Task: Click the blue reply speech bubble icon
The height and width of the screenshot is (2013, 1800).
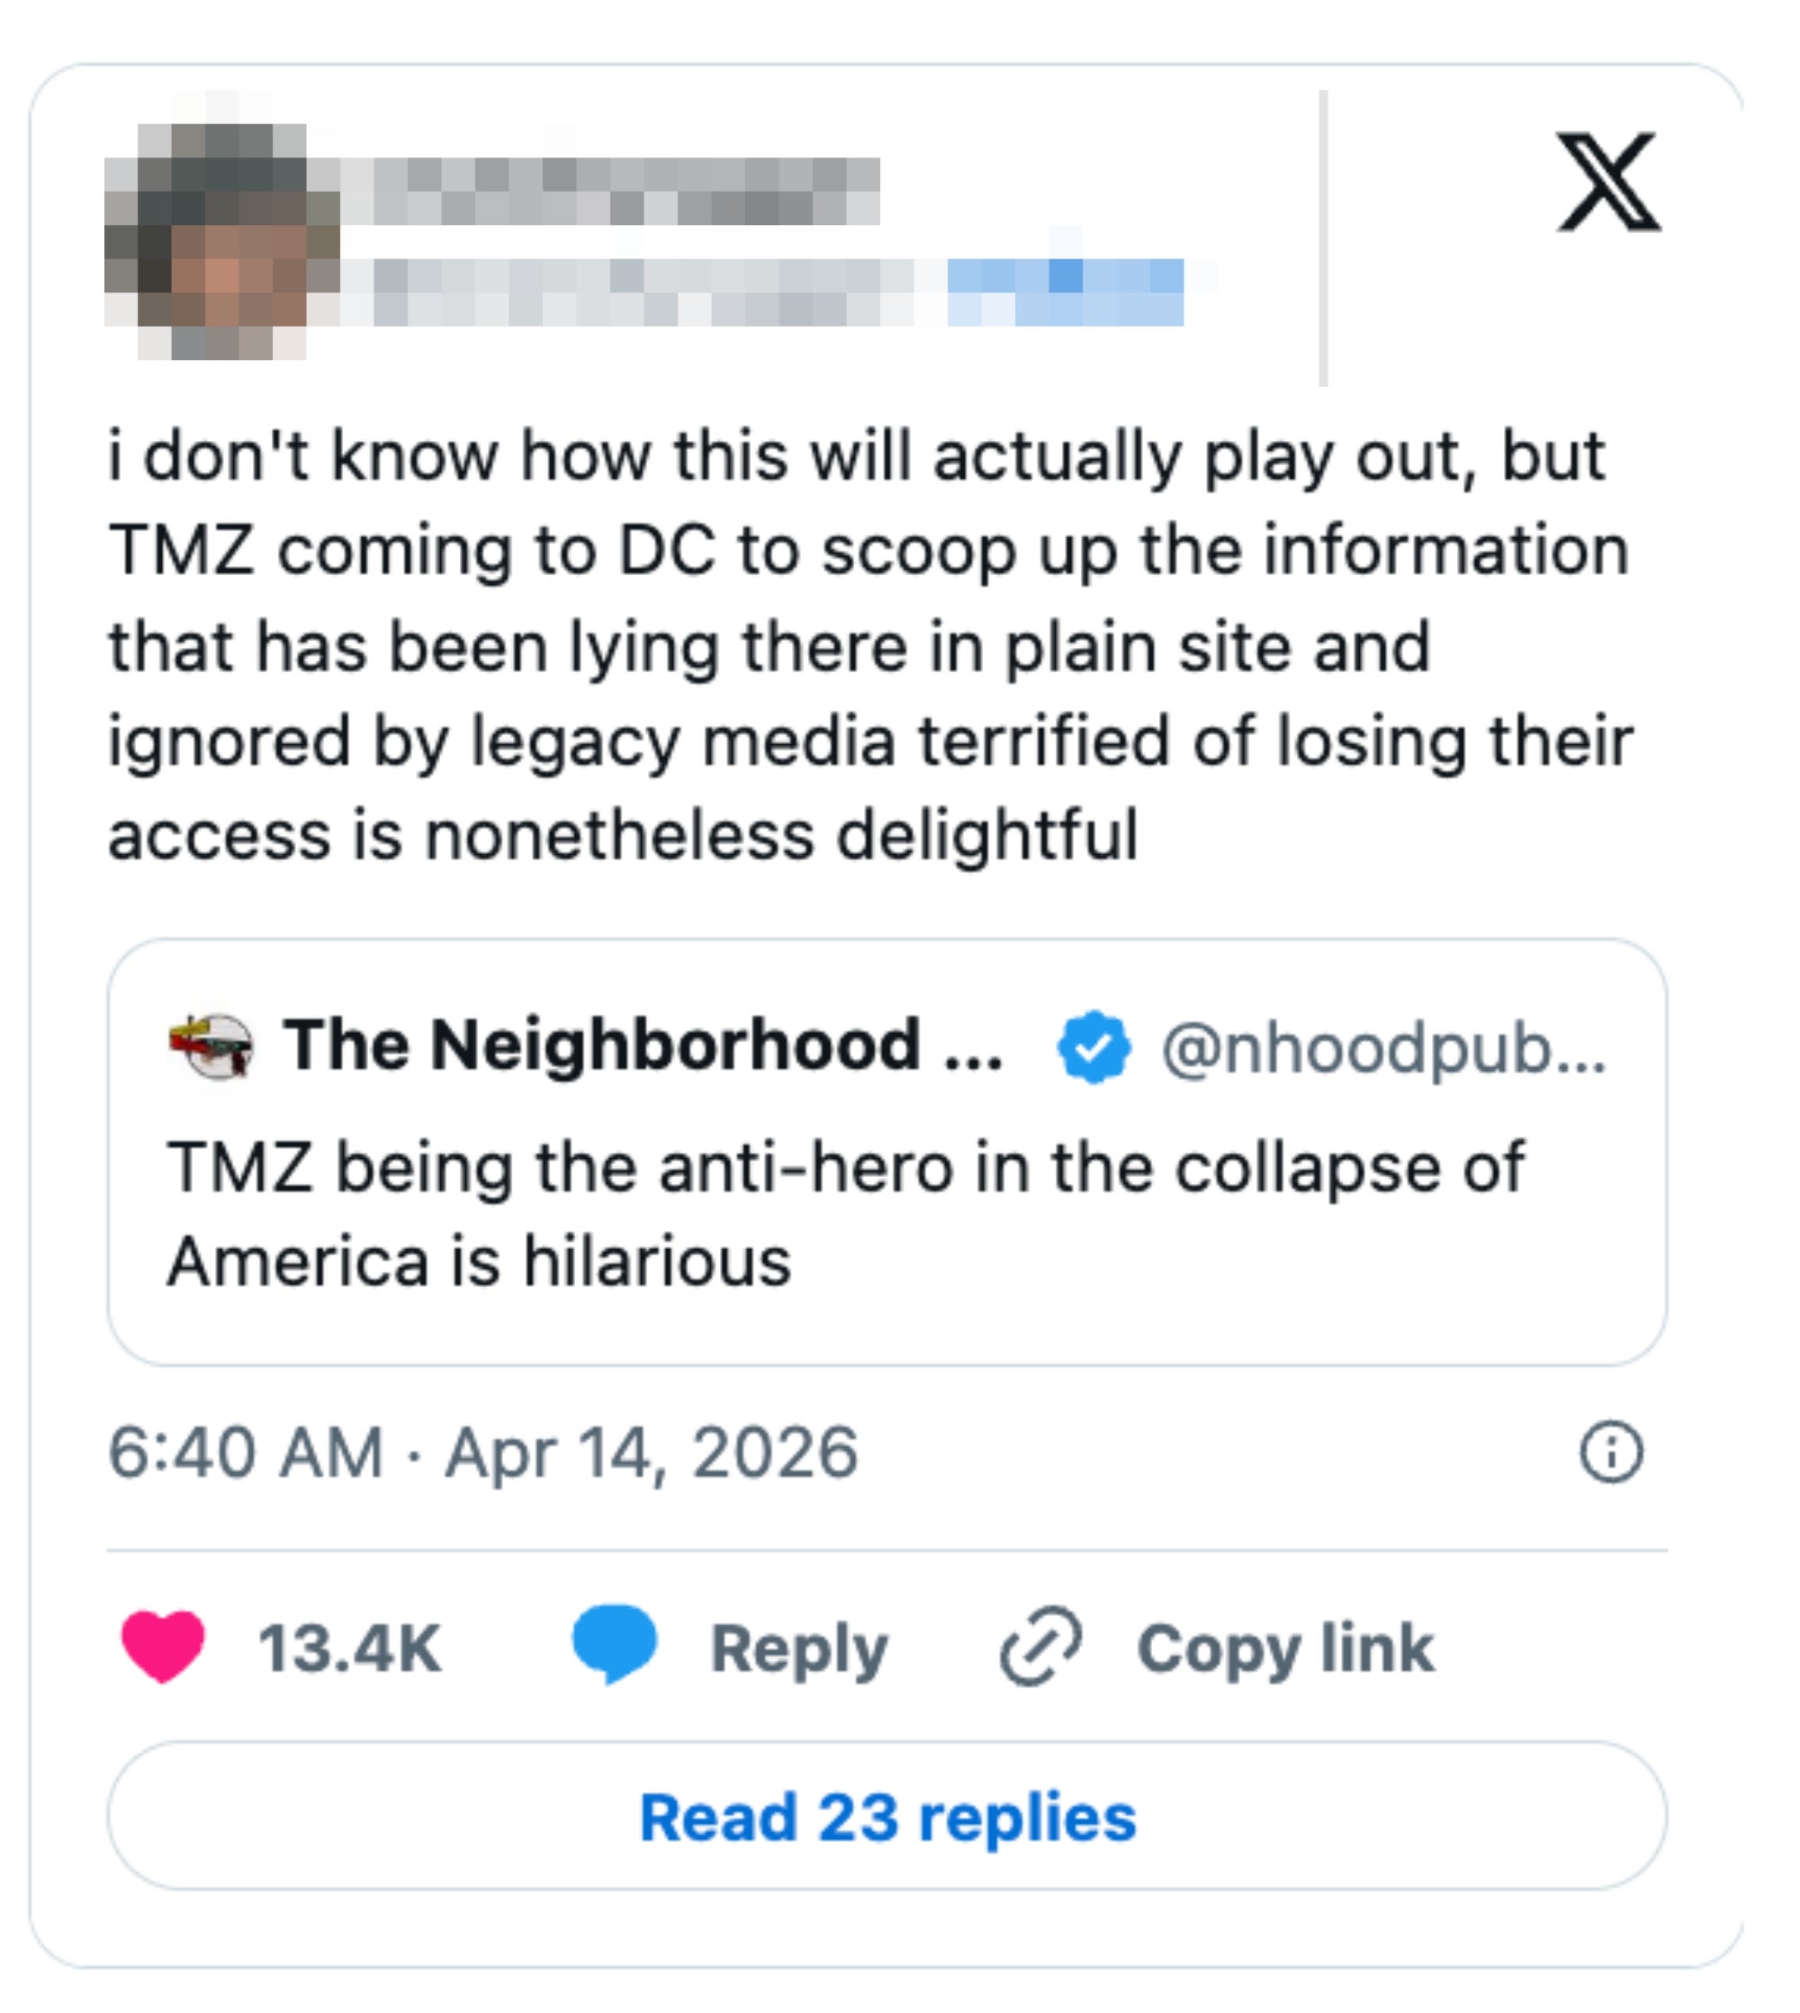Action: [x=614, y=1644]
